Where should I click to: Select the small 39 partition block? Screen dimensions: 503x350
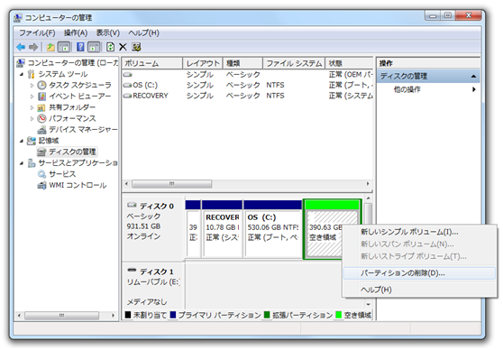[x=193, y=228]
